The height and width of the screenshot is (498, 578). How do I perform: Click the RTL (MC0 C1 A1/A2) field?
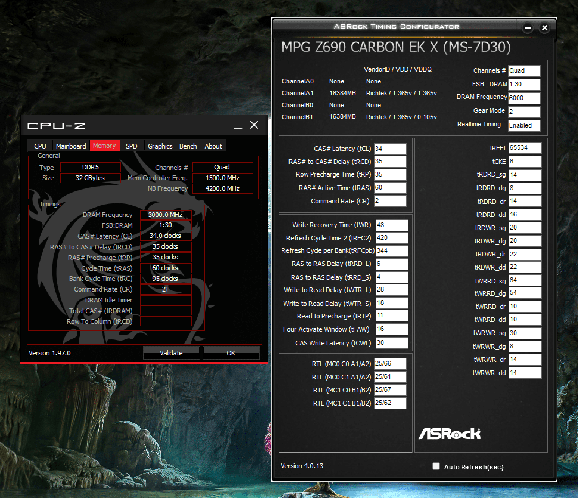click(x=390, y=377)
